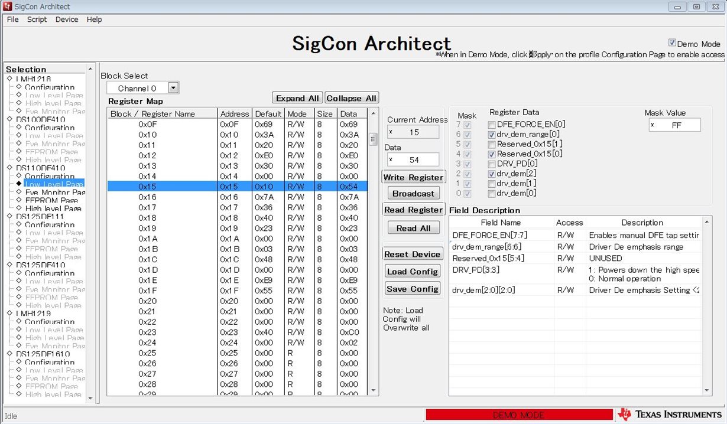
Task: Select register row 0x1E with data 0xE9
Action: coord(238,280)
